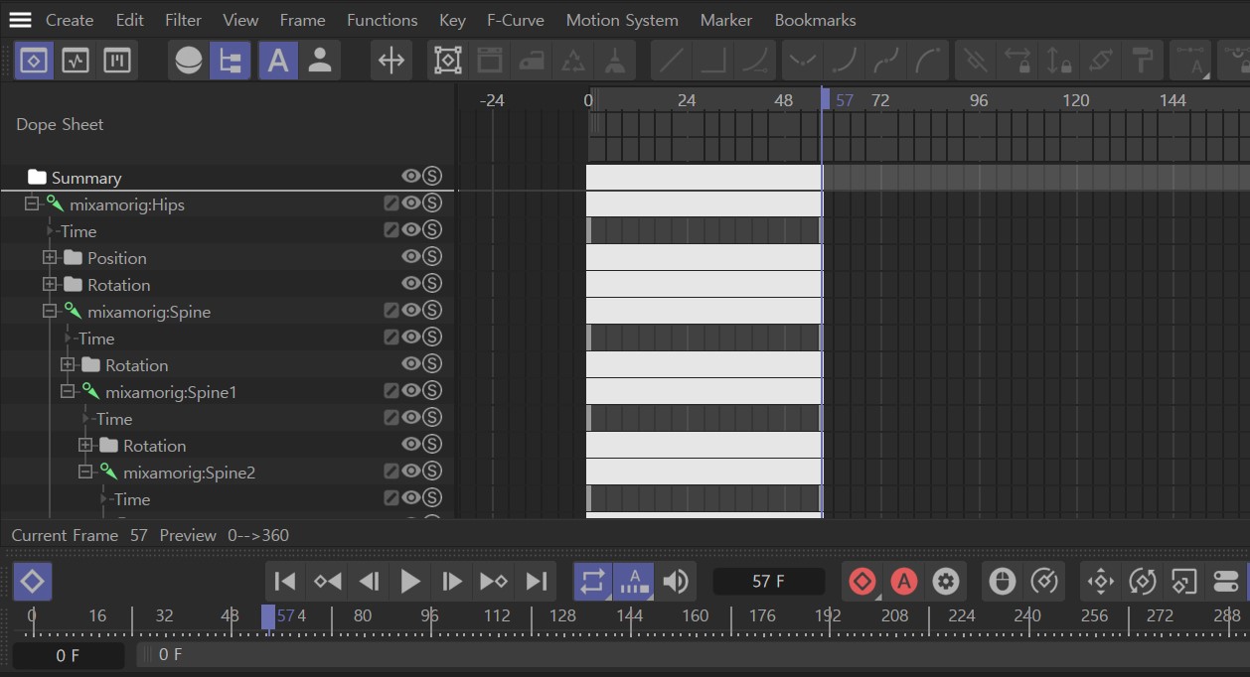The width and height of the screenshot is (1250, 677).
Task: Expand the Rotation folder under mixamorig:Hips
Action: (50, 284)
